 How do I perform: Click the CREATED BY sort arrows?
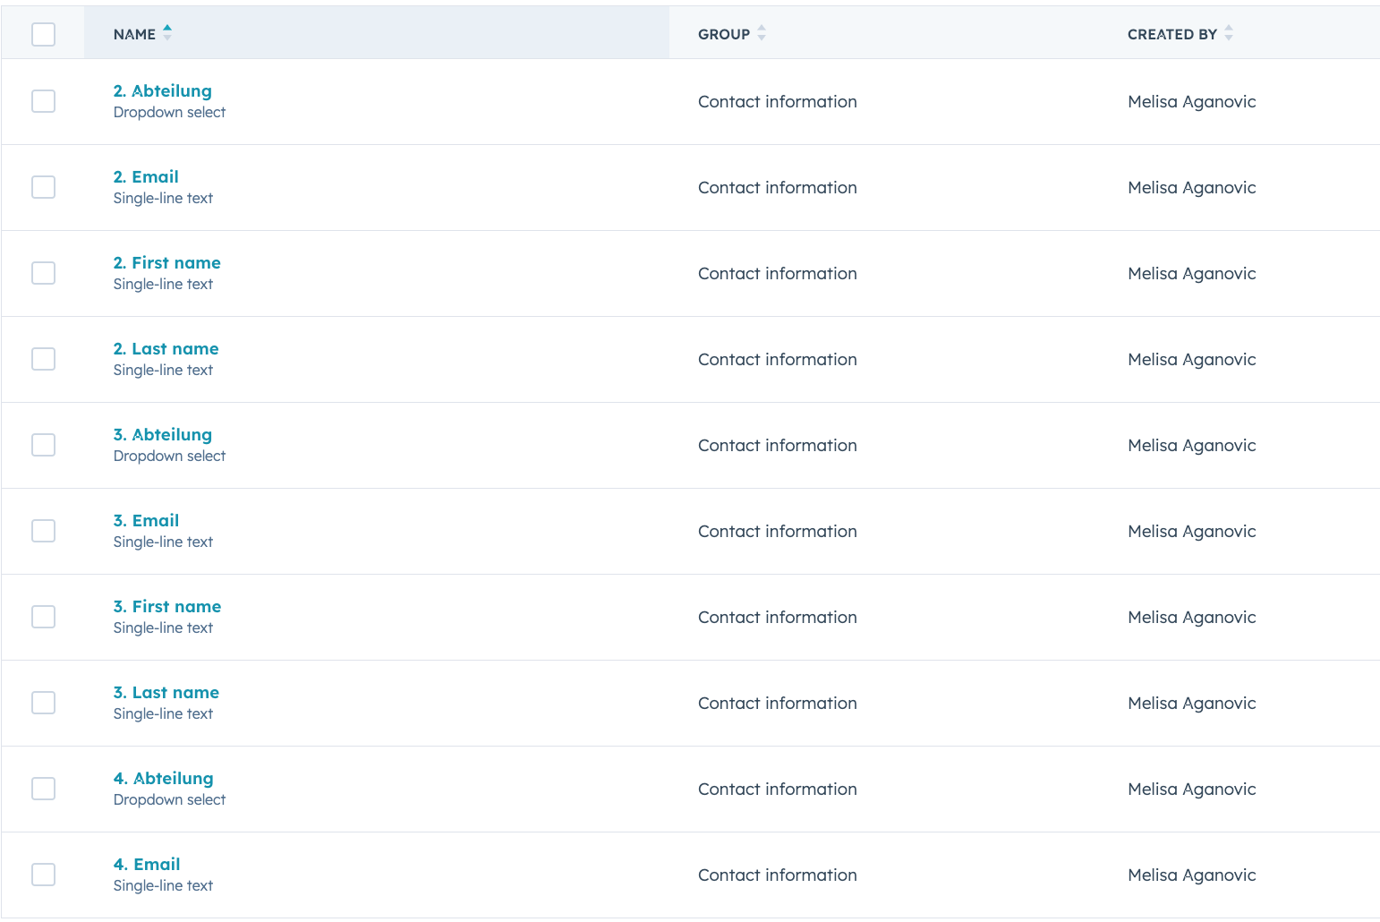[1229, 33]
